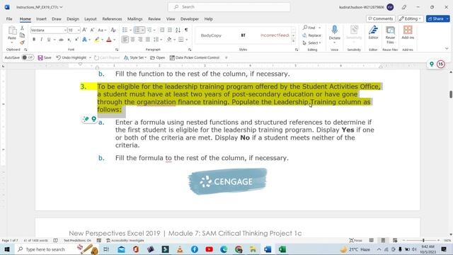453x255 pixels.
Task: Toggle Underline formatting
Action: pos(49,40)
